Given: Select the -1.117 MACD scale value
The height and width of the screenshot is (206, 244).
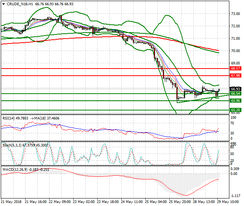Looking at the screenshot, I should (235, 196).
